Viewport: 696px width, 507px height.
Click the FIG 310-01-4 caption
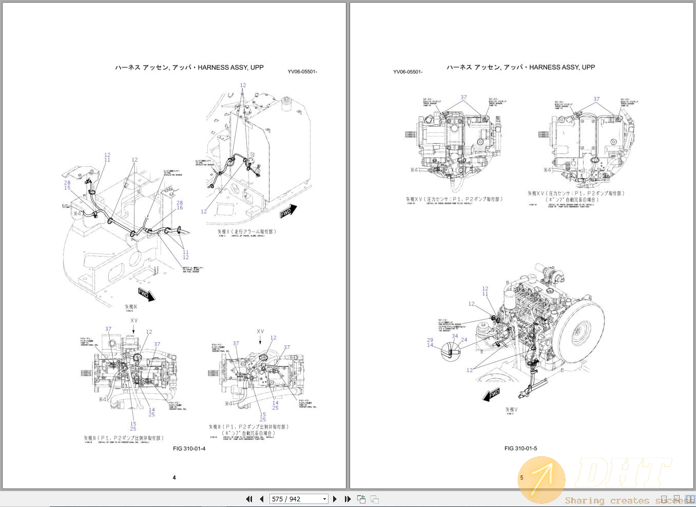pos(189,449)
